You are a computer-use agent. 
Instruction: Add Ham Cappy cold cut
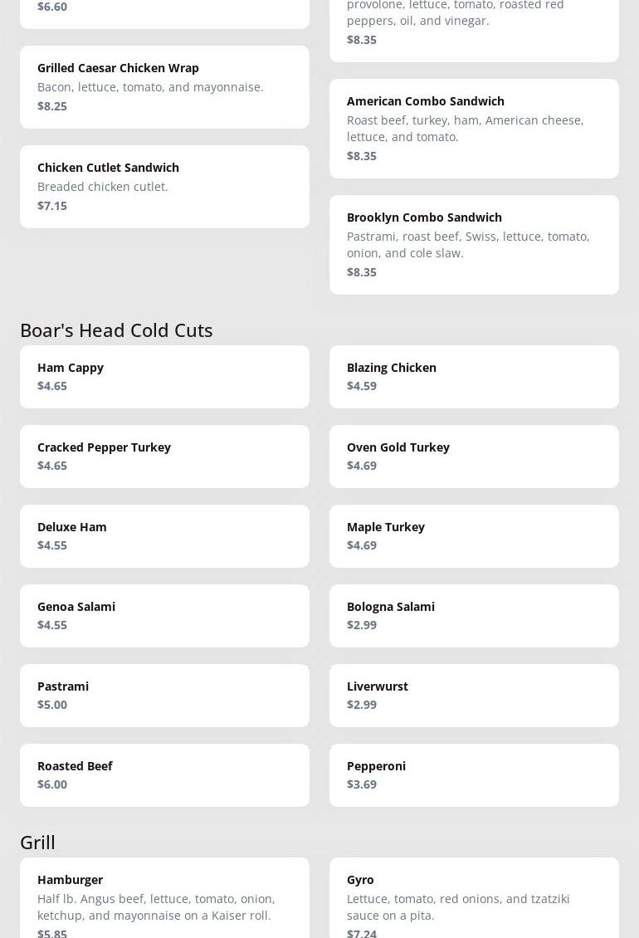[x=164, y=376]
